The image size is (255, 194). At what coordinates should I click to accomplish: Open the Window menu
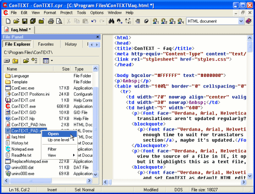115,13
